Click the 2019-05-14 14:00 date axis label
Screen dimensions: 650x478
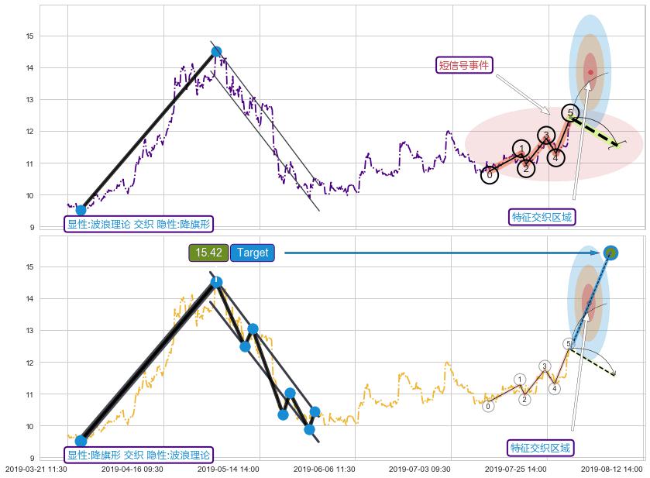pyautogui.click(x=228, y=469)
